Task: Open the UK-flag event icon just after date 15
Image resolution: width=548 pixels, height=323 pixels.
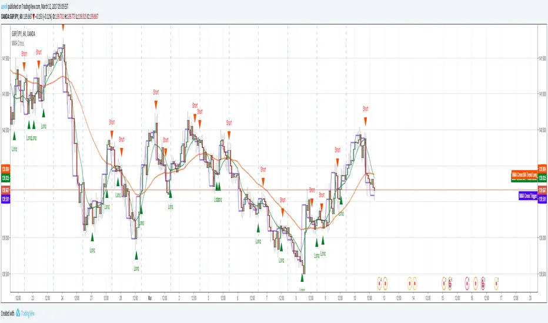Action: click(x=450, y=284)
